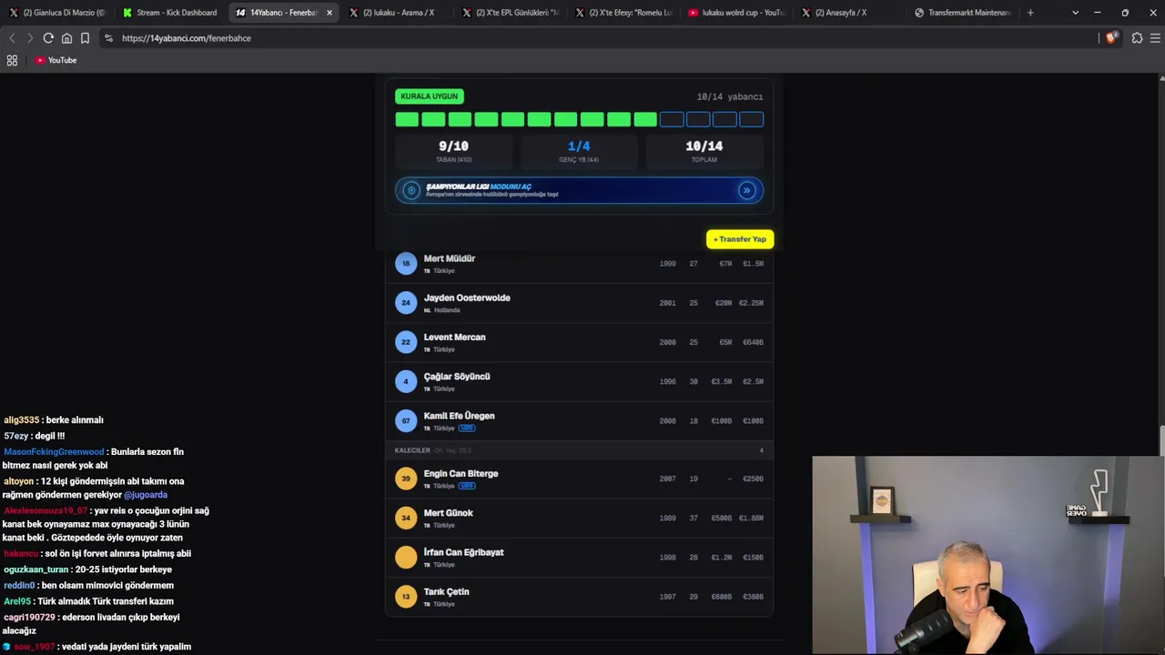The width and height of the screenshot is (1165, 655).
Task: Open the Şampiyonlar Ligi Modunu Aç banner
Action: (x=579, y=190)
